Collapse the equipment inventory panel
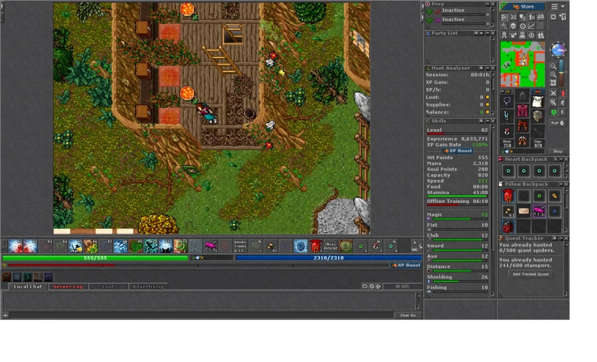Image resolution: width=597 pixels, height=362 pixels. (503, 92)
